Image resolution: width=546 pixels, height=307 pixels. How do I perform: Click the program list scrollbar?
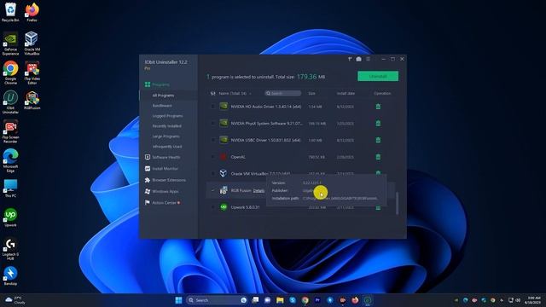pyautogui.click(x=397, y=204)
